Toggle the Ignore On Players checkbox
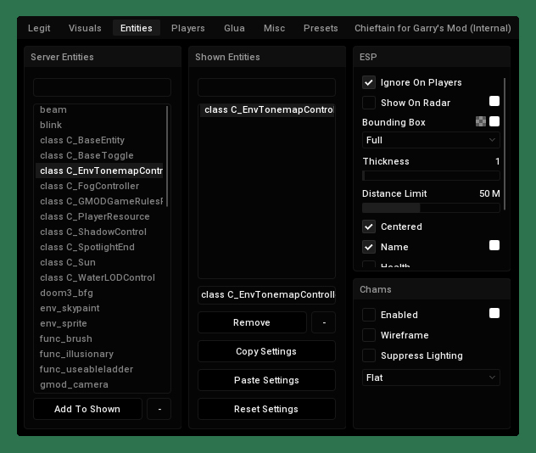Screen dimensions: 536x453 coord(369,82)
